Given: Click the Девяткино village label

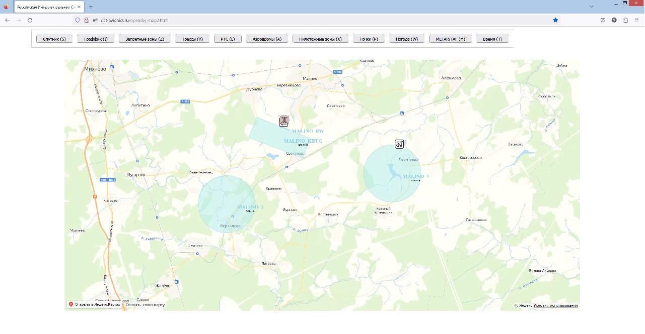Looking at the screenshot, I should 336,106.
